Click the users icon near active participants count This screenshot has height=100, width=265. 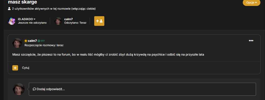click(9, 9)
